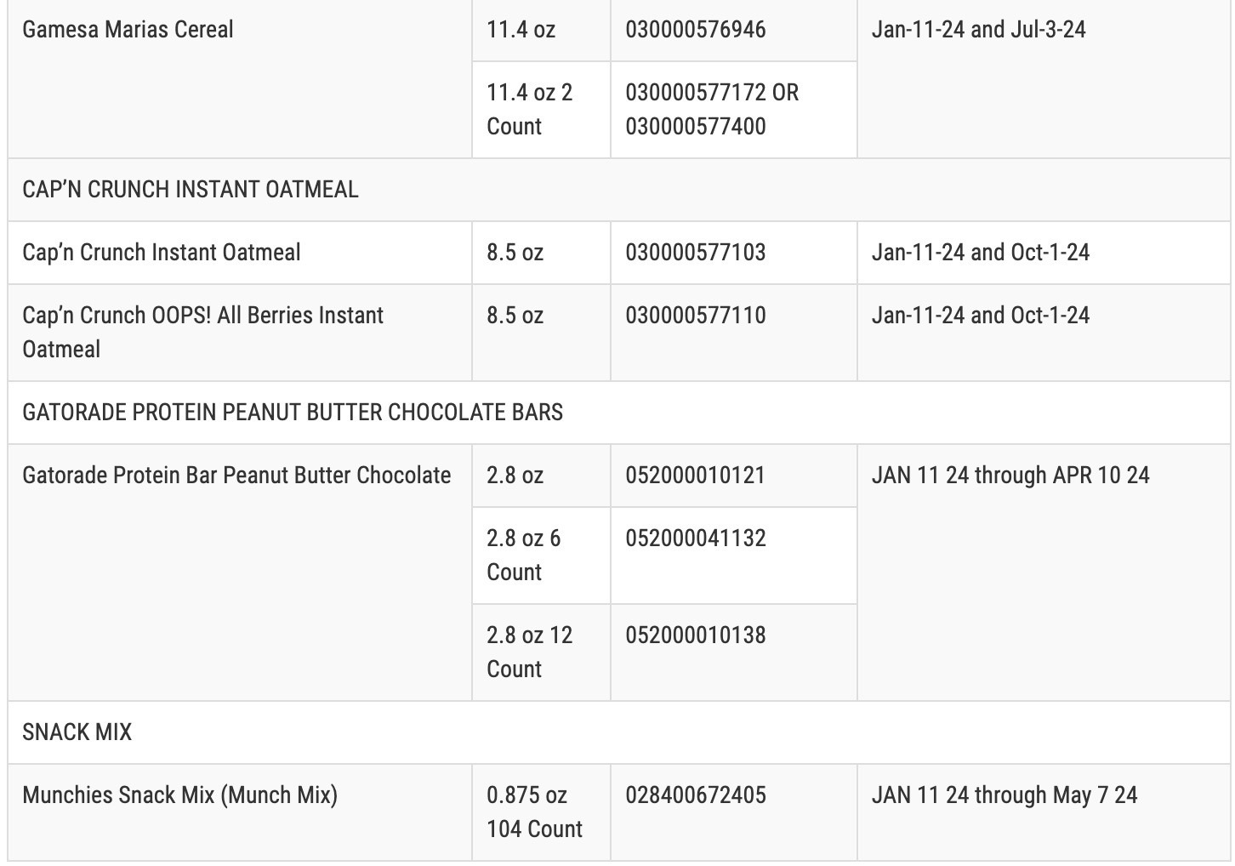Click the Jan-11-24 and Jul-3-24 date cell

click(979, 30)
